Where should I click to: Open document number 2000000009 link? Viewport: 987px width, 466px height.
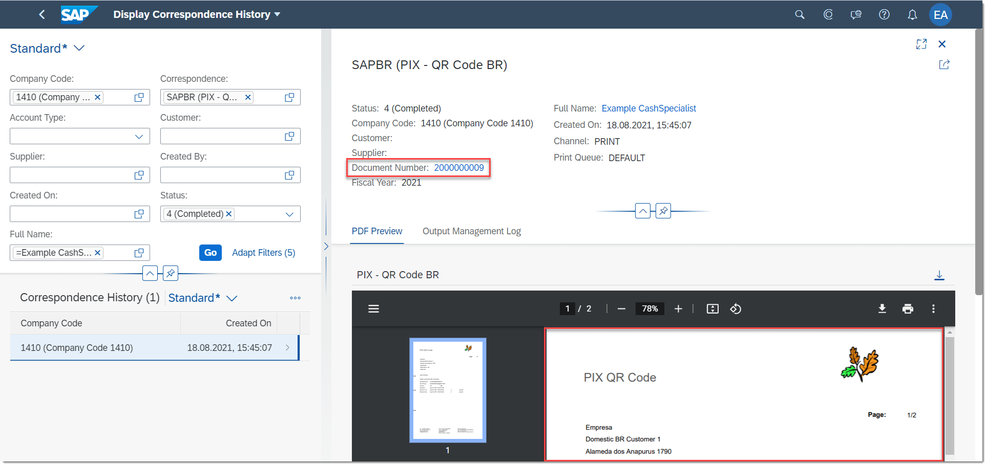coord(458,168)
